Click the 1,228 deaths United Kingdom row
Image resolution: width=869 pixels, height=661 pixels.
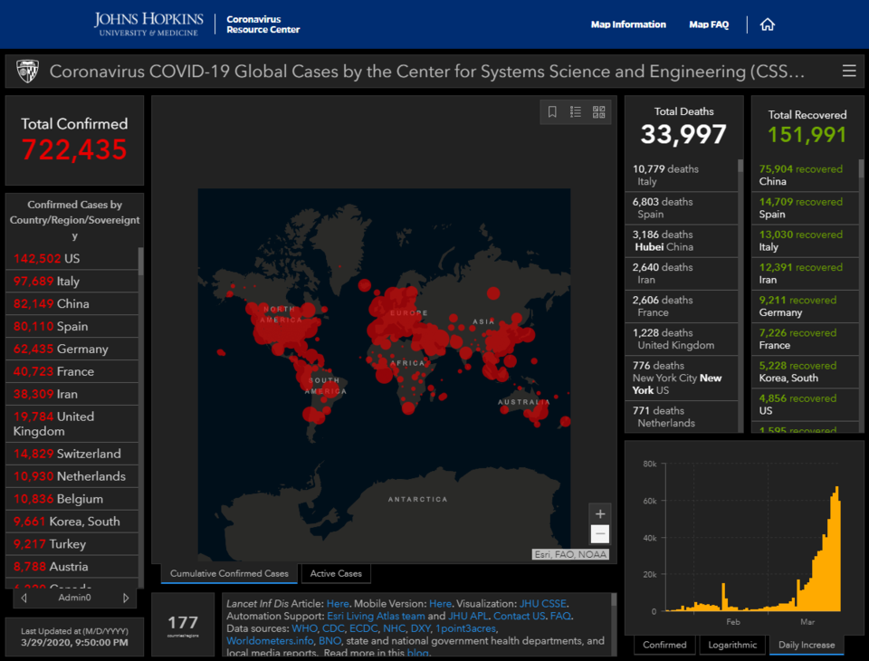point(682,339)
